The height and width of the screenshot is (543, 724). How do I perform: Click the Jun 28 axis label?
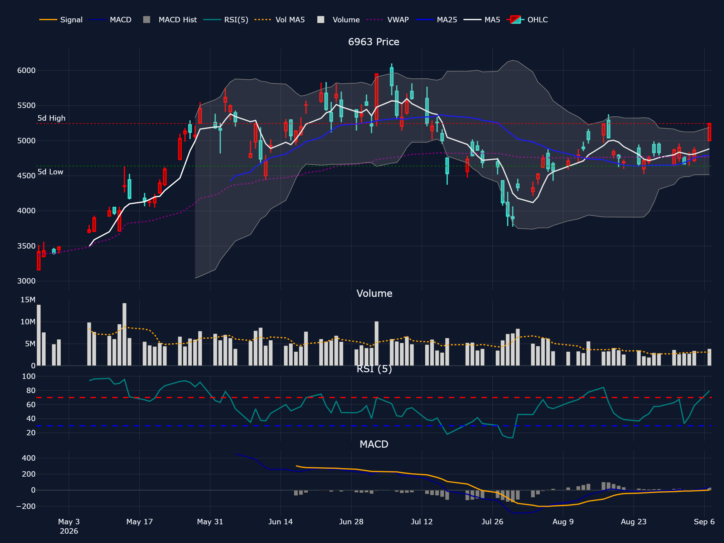tap(351, 522)
